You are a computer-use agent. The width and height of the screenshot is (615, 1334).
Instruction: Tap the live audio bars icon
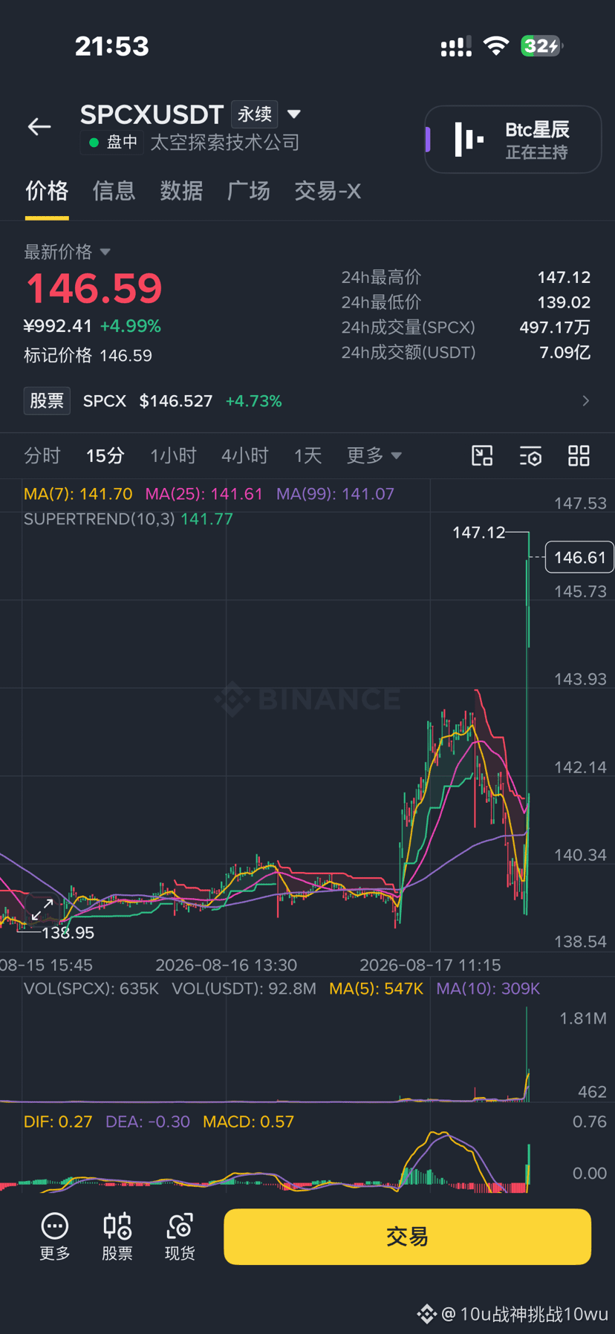click(469, 139)
